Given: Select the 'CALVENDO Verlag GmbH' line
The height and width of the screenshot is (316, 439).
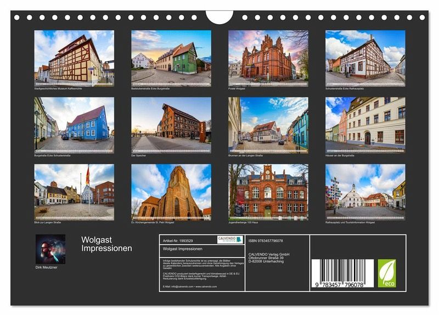Looking at the screenshot, I should 269,254.
